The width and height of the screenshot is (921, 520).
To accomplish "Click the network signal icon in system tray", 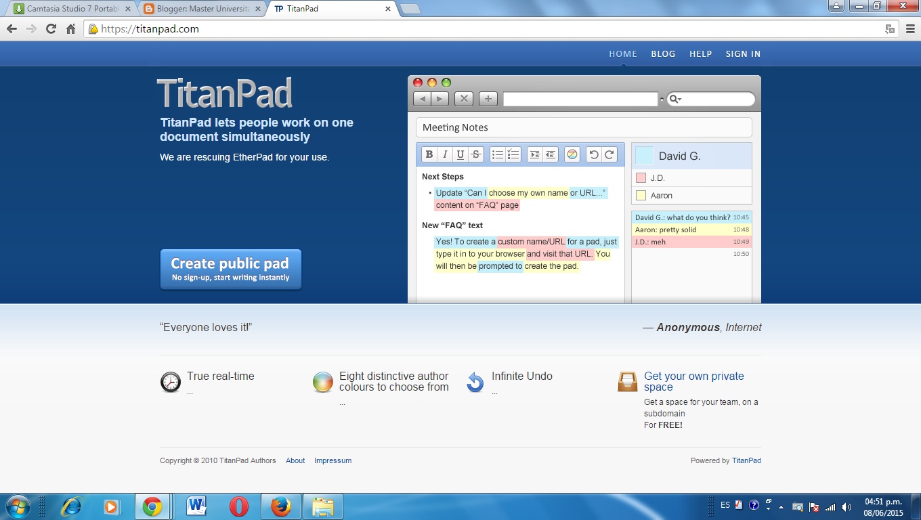I will coord(831,507).
